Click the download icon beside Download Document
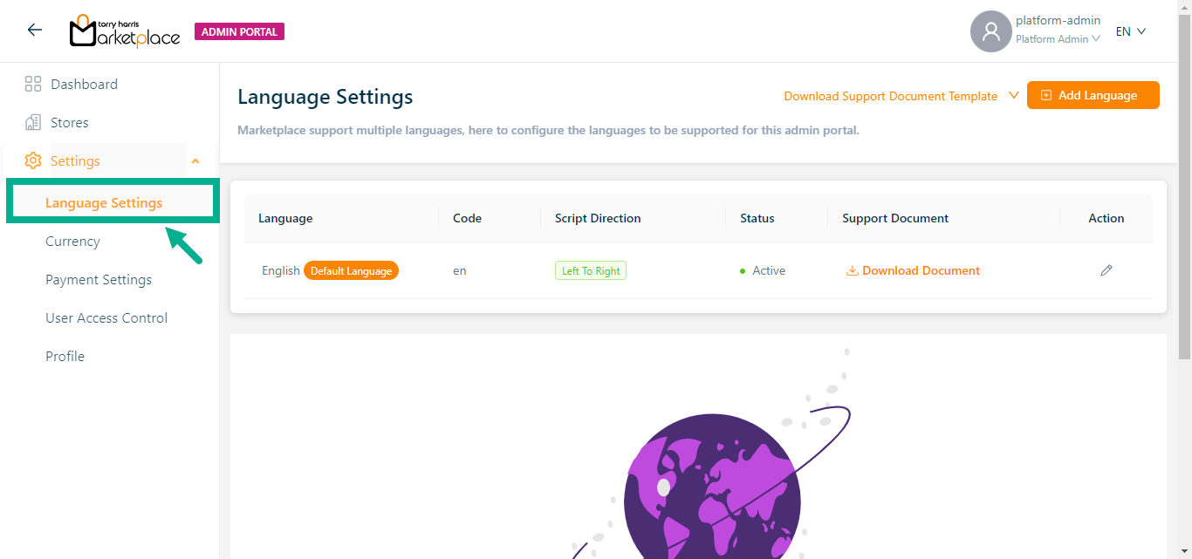1192x559 pixels. (852, 271)
